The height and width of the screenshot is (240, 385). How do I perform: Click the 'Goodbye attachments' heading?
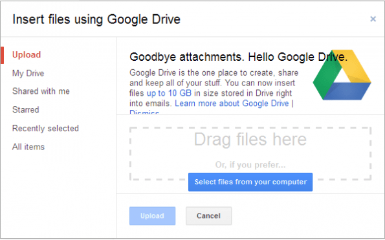click(x=238, y=57)
